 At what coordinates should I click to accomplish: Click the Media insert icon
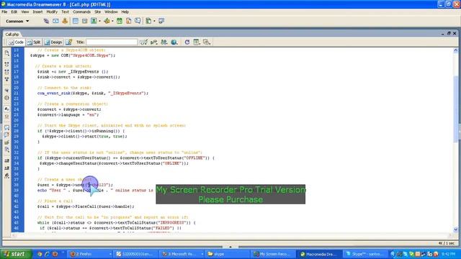pyautogui.click(x=107, y=21)
